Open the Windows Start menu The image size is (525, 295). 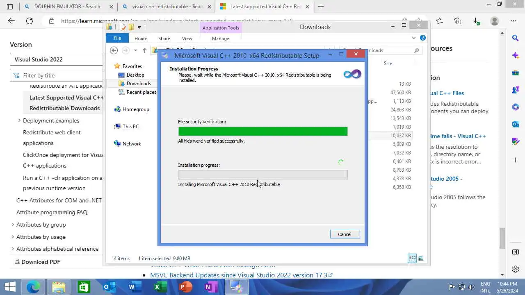(x=10, y=287)
